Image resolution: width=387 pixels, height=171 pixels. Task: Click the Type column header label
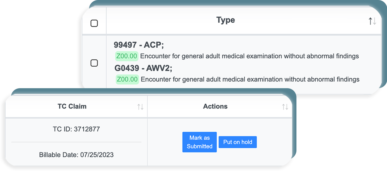[x=225, y=20]
